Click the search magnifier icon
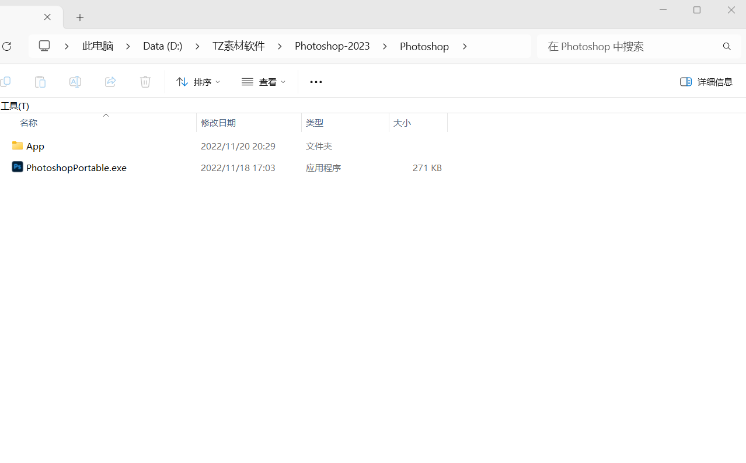The width and height of the screenshot is (746, 463). pyautogui.click(x=727, y=46)
